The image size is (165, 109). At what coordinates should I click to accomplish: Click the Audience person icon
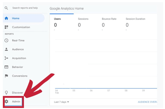[x=6, y=49]
